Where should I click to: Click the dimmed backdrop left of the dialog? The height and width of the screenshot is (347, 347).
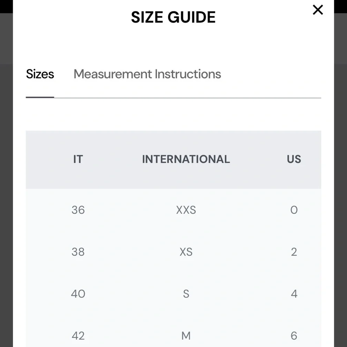point(6,173)
